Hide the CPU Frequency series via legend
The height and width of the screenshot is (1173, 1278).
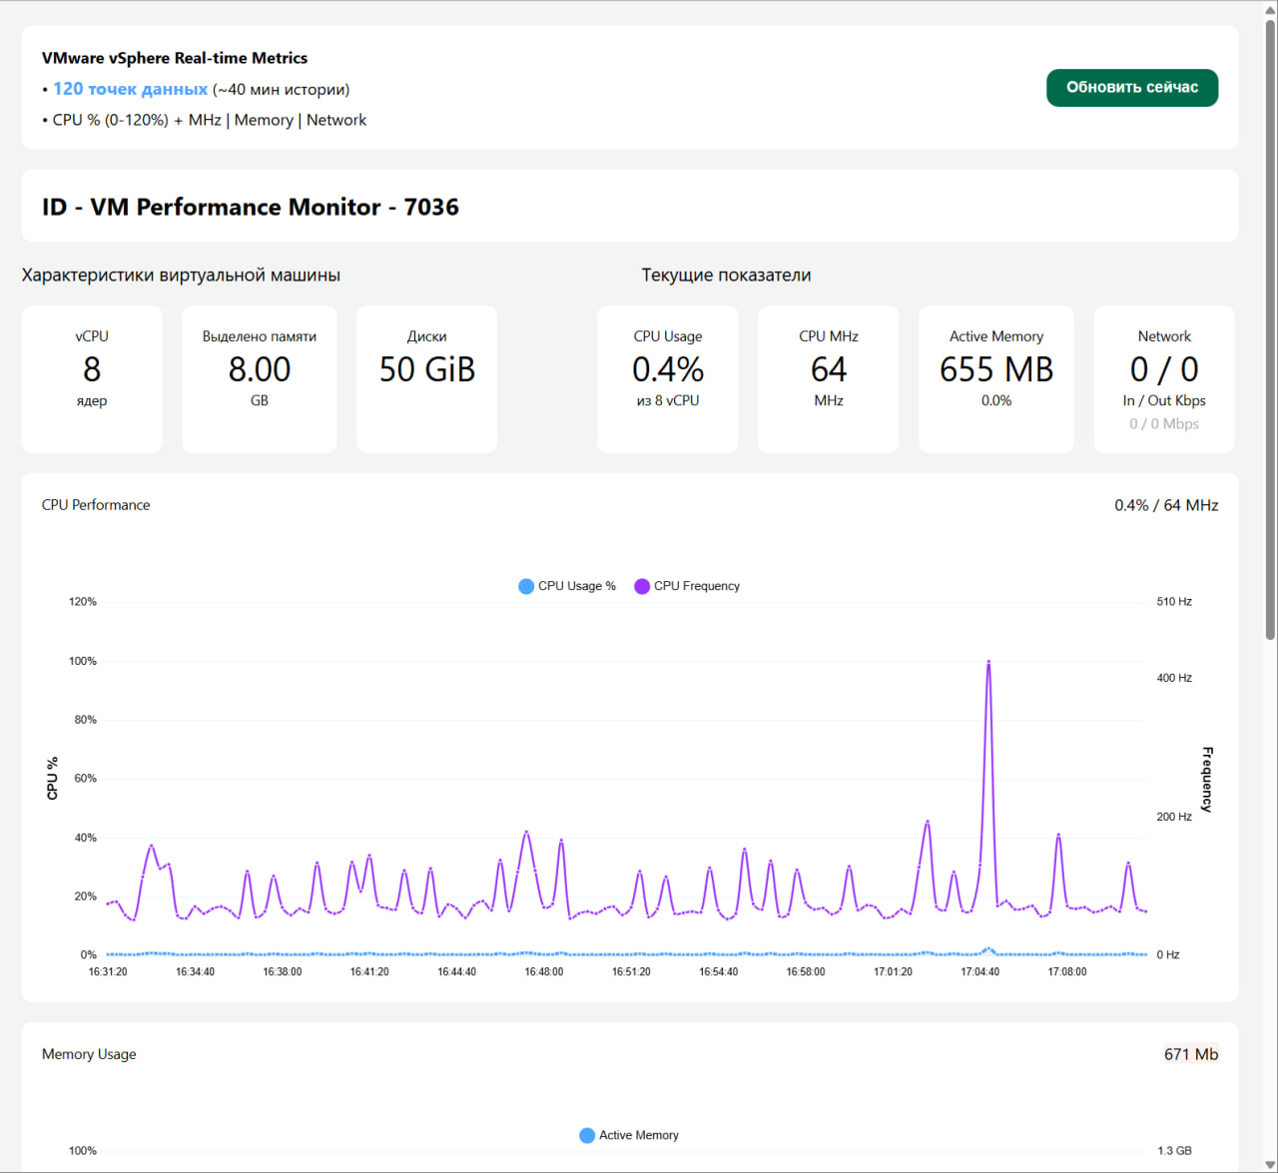point(687,586)
